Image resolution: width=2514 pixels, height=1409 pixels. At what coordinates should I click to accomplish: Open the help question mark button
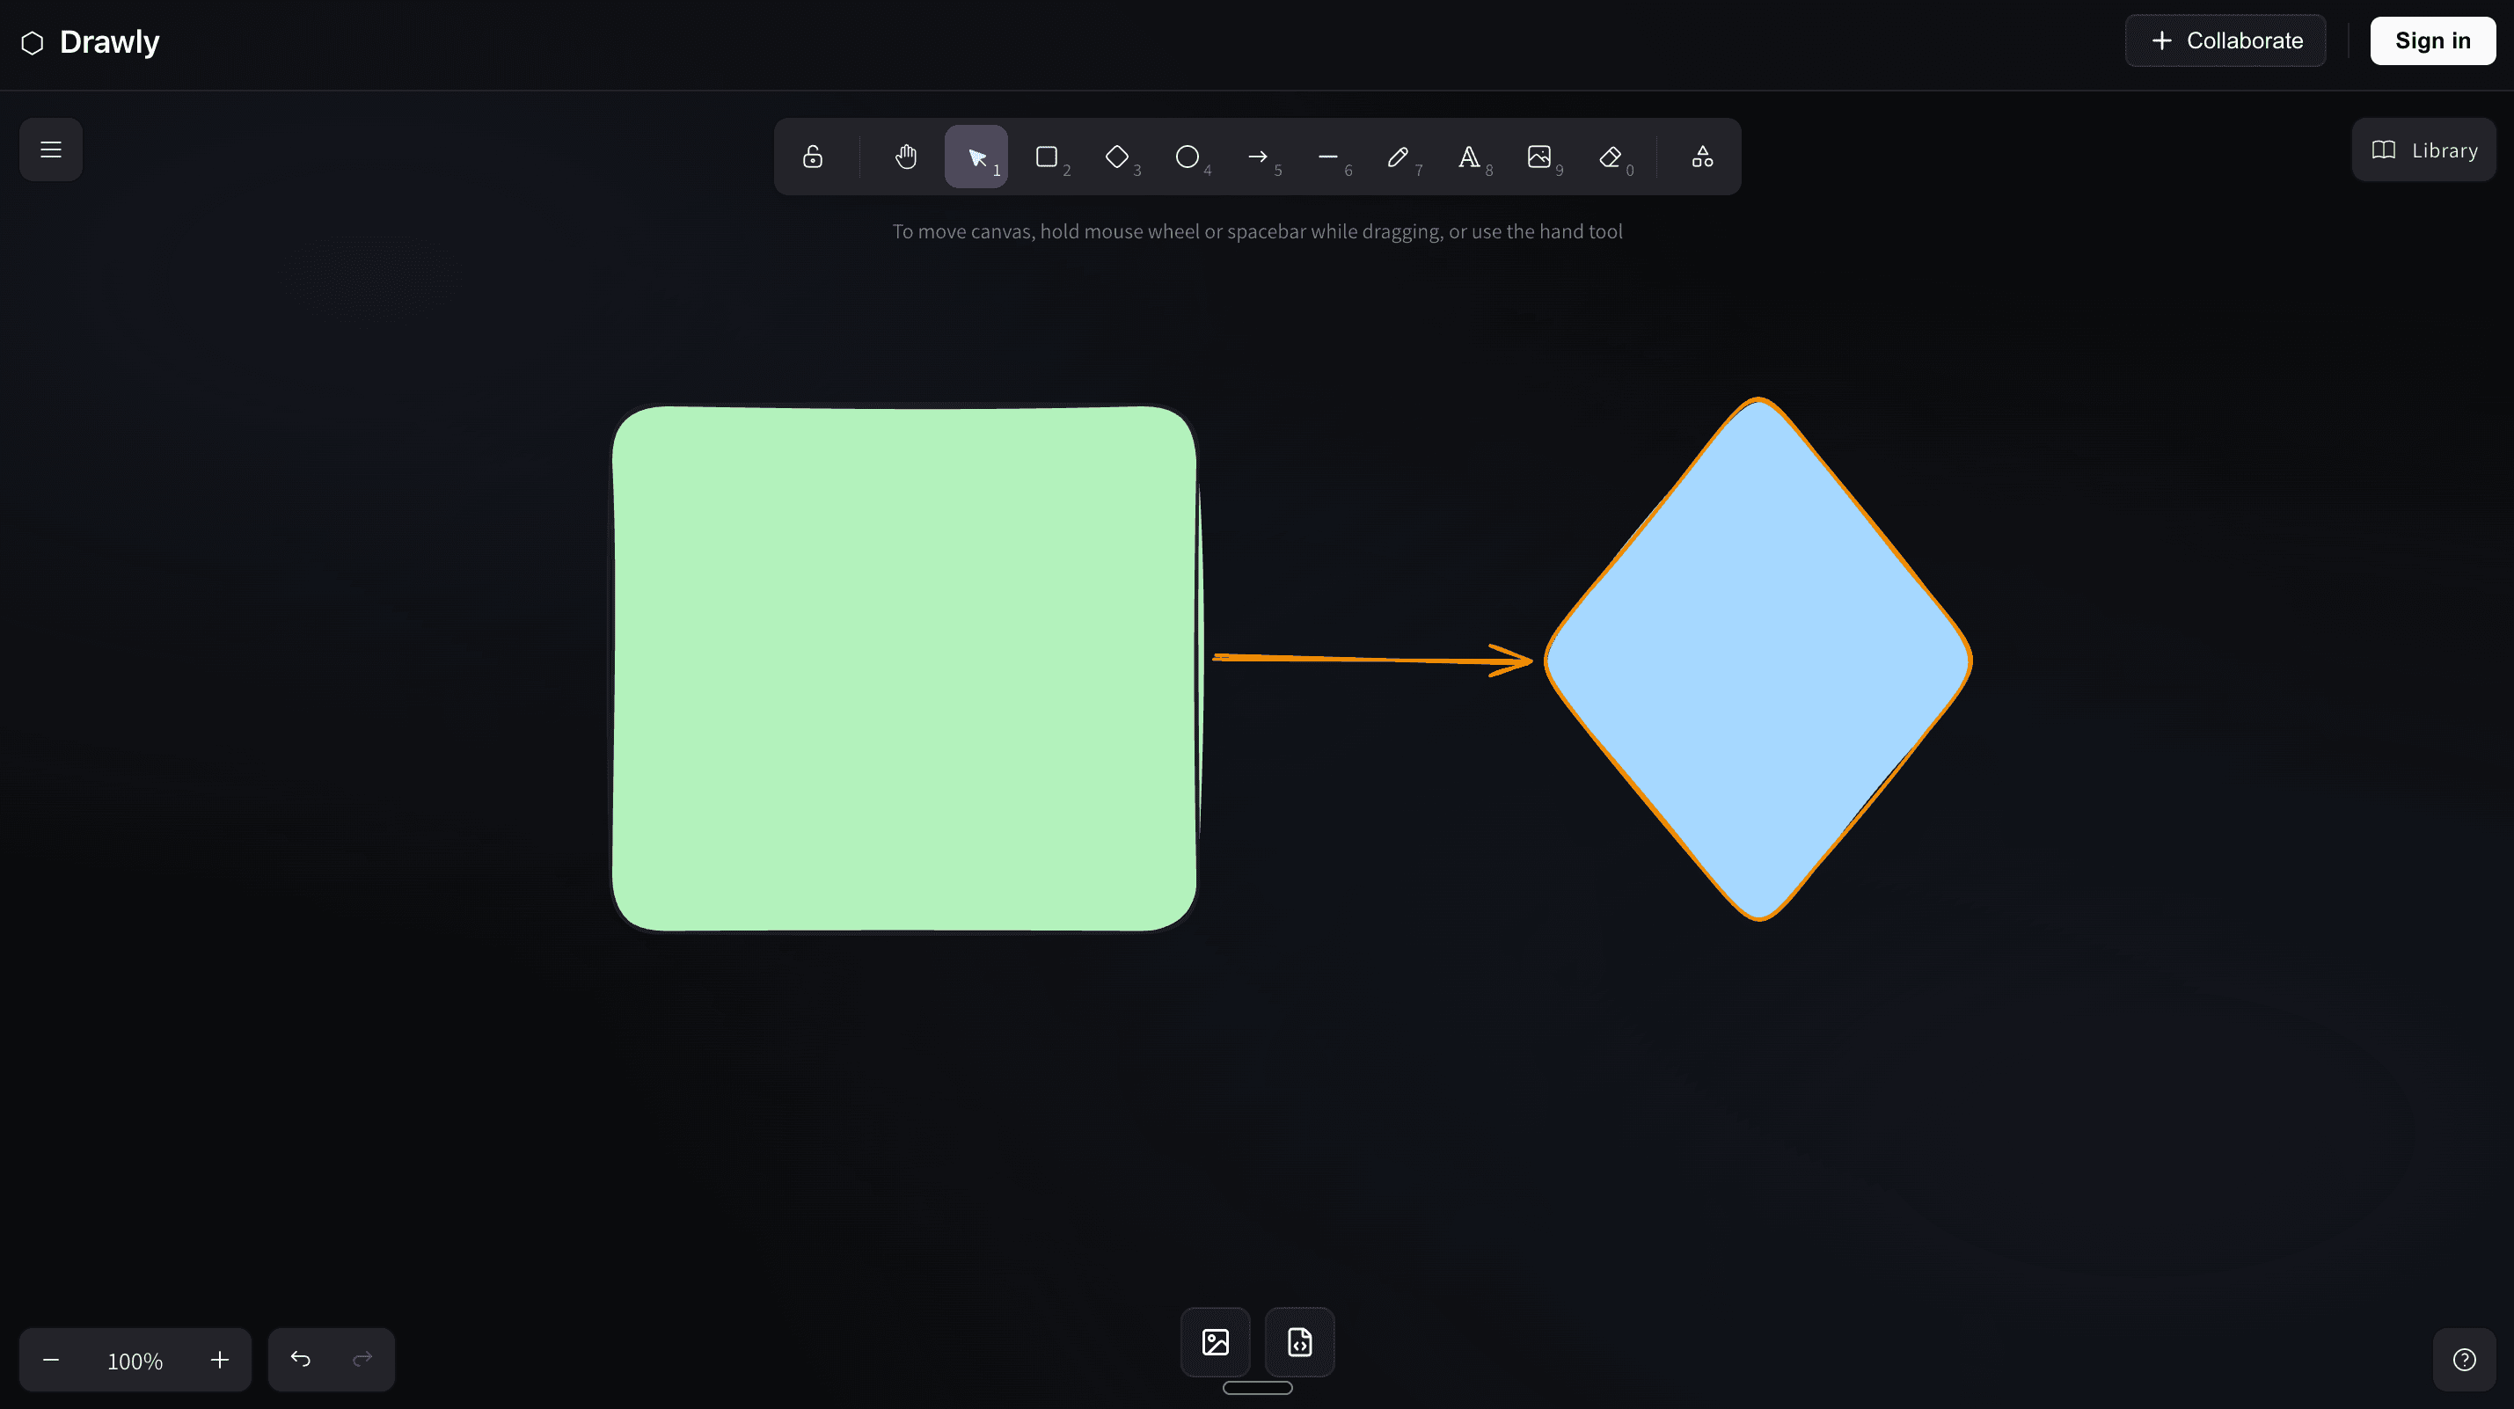(2464, 1359)
